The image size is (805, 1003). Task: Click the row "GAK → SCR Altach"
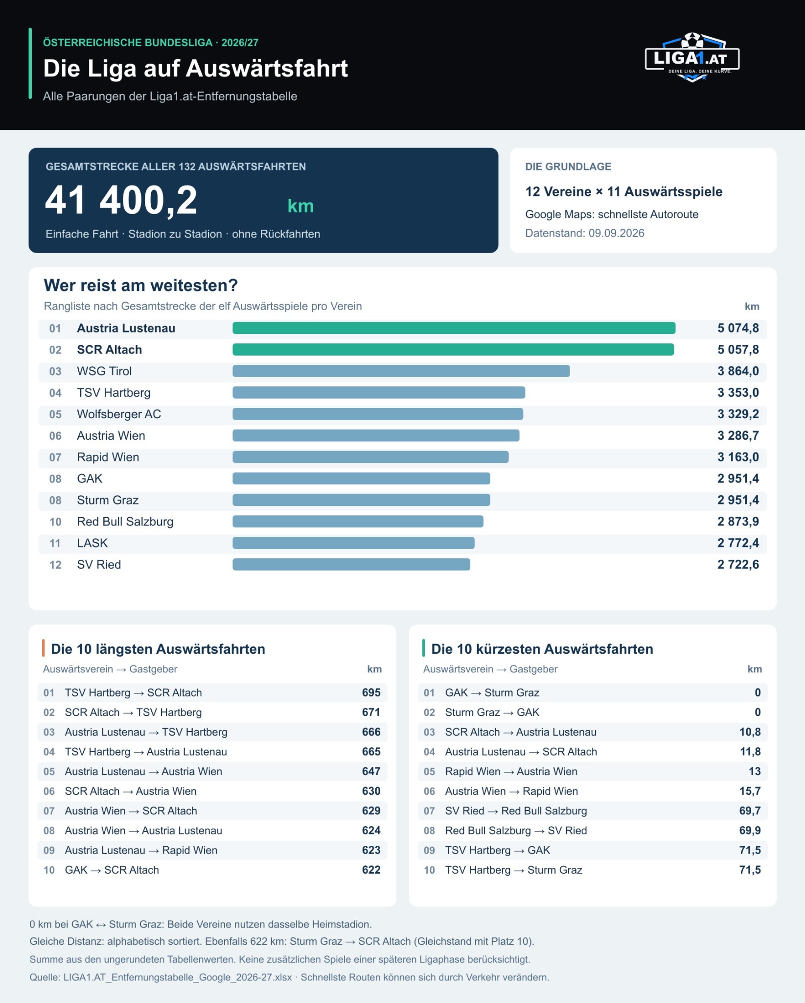pos(212,870)
